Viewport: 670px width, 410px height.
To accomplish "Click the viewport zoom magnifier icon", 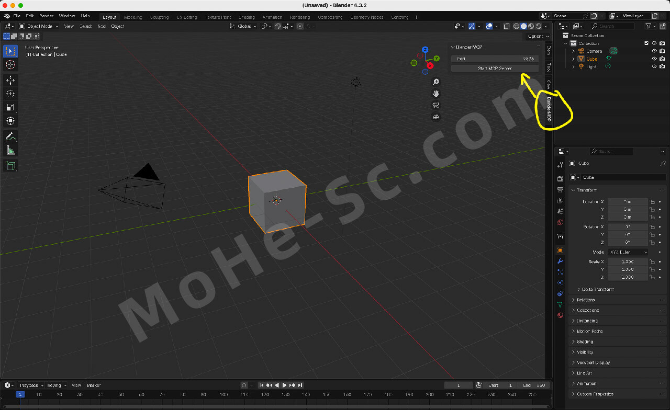I will tap(435, 82).
